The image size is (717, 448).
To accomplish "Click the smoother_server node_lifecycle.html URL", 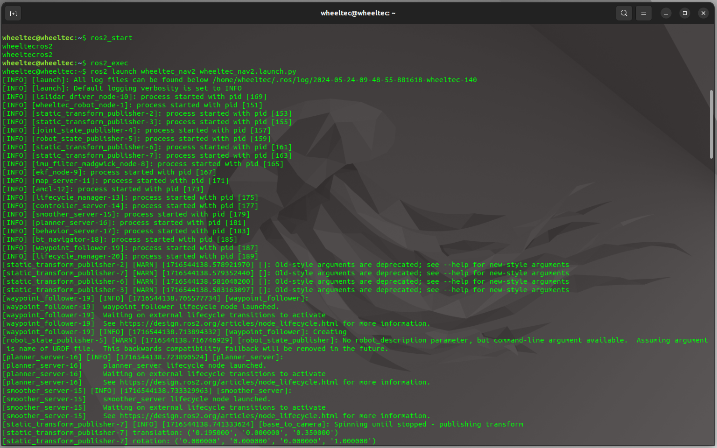I will pyautogui.click(x=229, y=416).
